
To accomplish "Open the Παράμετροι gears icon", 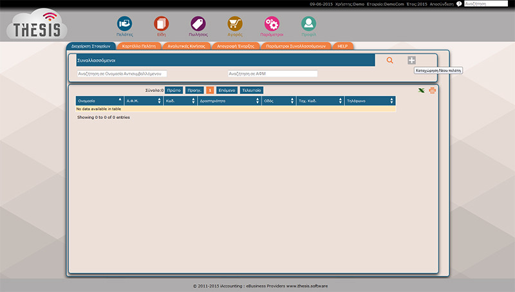I will pos(272,24).
